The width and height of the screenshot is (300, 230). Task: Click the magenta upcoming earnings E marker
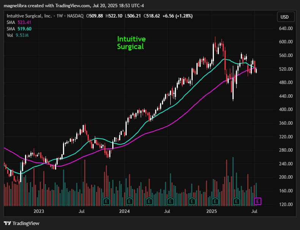258,201
